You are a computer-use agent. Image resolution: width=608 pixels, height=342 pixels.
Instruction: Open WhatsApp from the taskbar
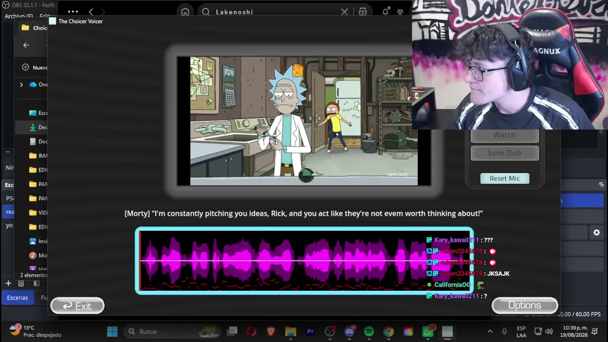coord(428,332)
